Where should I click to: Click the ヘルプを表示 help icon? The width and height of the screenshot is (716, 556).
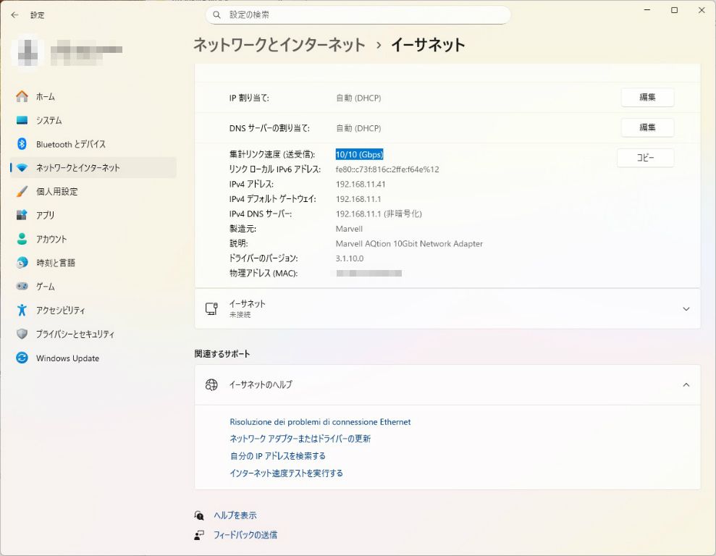(x=199, y=515)
